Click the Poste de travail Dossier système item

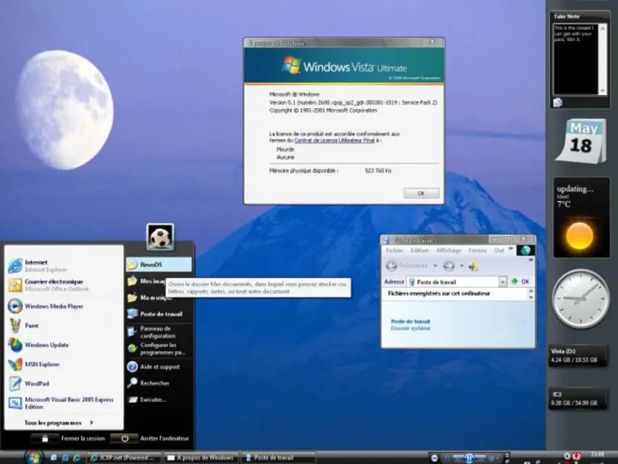[410, 325]
